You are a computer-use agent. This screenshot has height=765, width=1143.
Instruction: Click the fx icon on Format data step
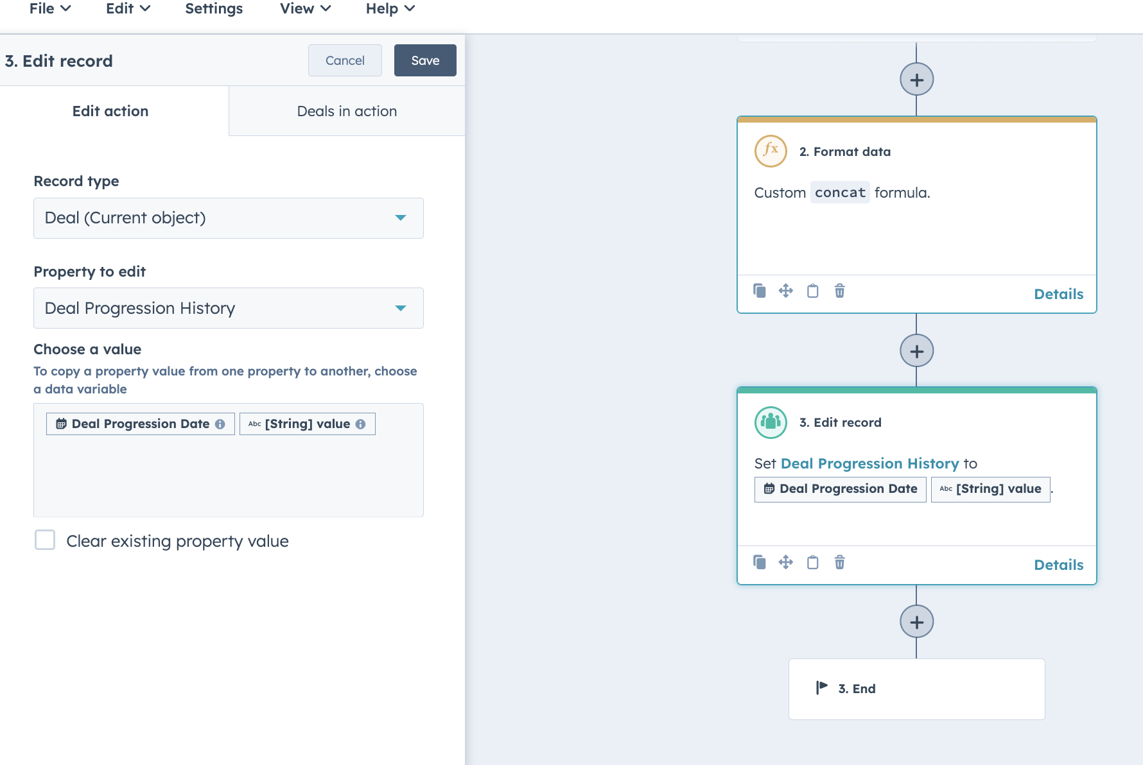coord(770,151)
